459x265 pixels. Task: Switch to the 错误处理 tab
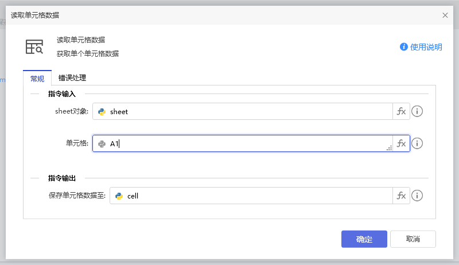72,78
